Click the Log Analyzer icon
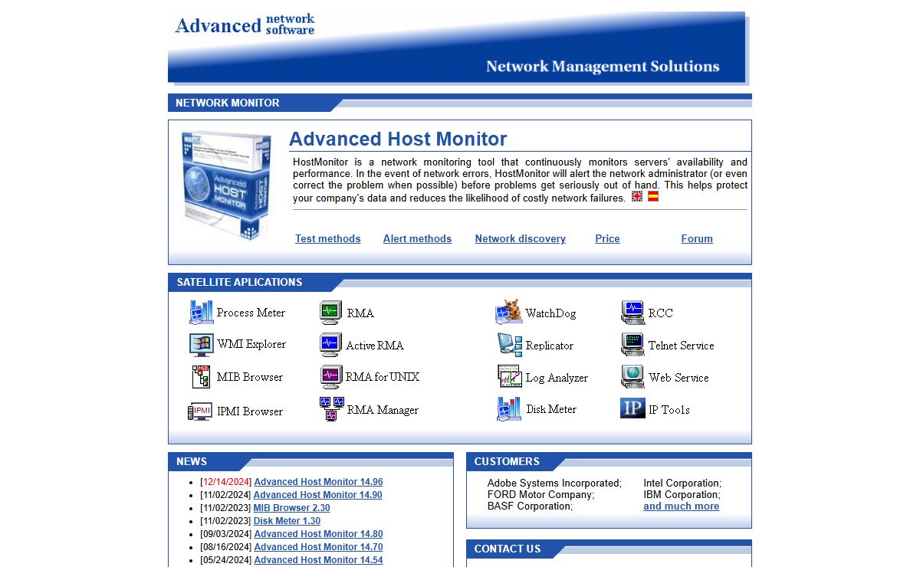 (x=510, y=377)
